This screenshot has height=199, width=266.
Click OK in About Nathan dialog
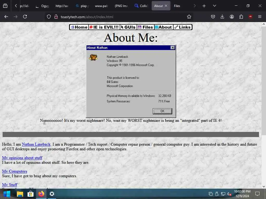(x=162, y=111)
